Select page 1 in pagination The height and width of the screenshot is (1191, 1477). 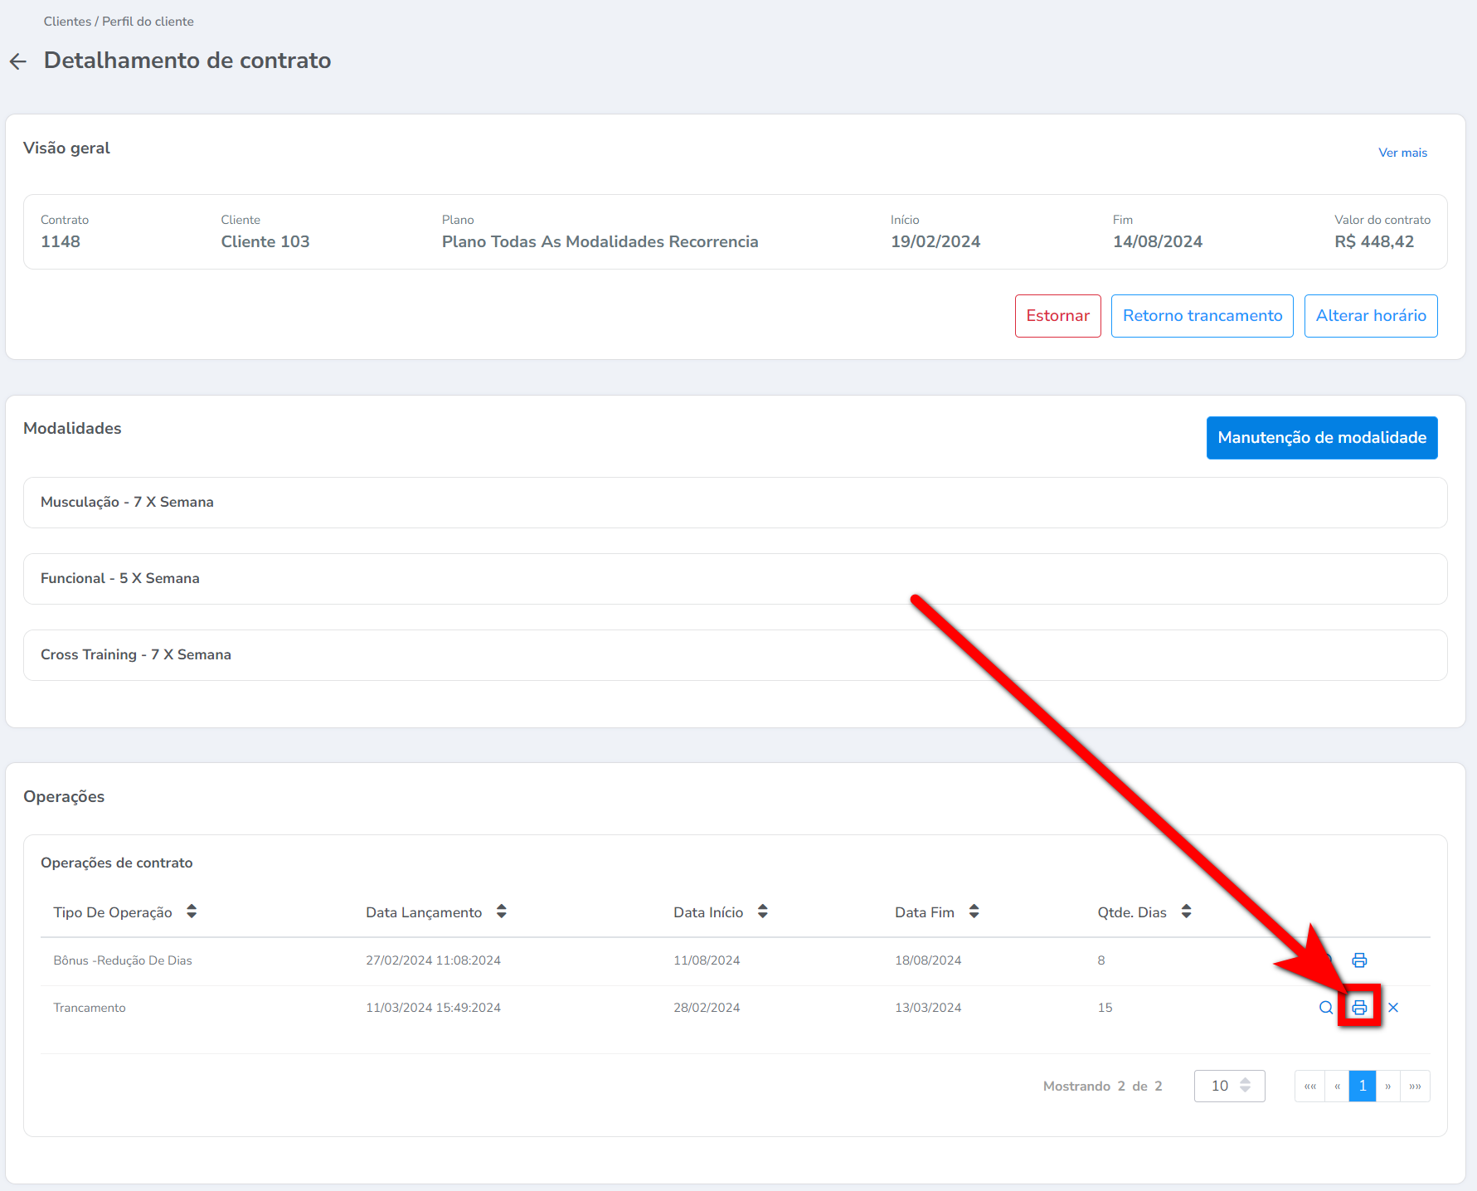[x=1363, y=1086]
